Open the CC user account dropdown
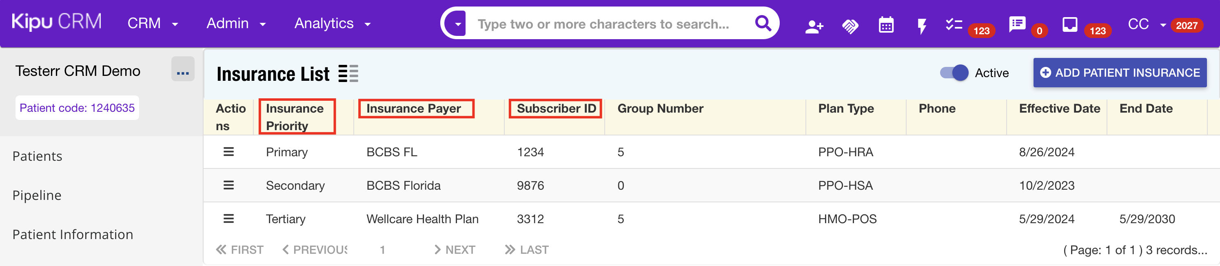Viewport: 1220px width, 266px height. point(1146,24)
